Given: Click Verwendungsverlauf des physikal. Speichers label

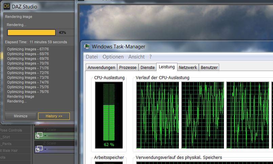Looking at the screenshot, I should tap(179, 157).
